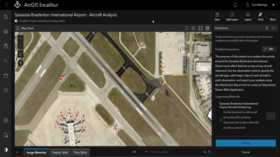Open the panel layout grid icon
This screenshot has height=157, width=280.
click(x=207, y=28)
